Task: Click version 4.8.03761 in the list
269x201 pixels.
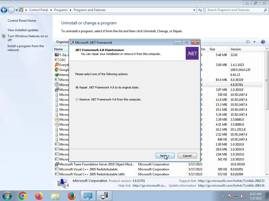Action: pyautogui.click(x=237, y=85)
